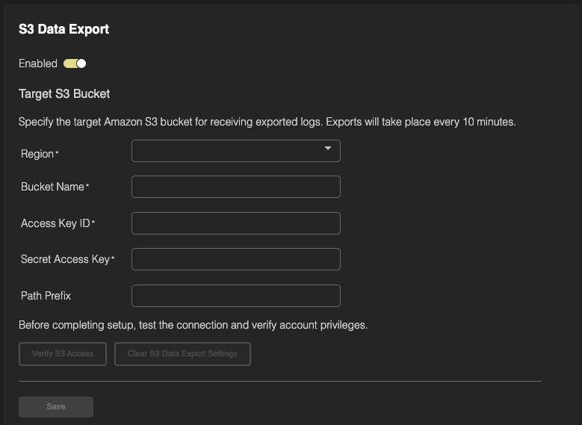Focus the Bucket Name input field
582x425 pixels.
pos(235,187)
